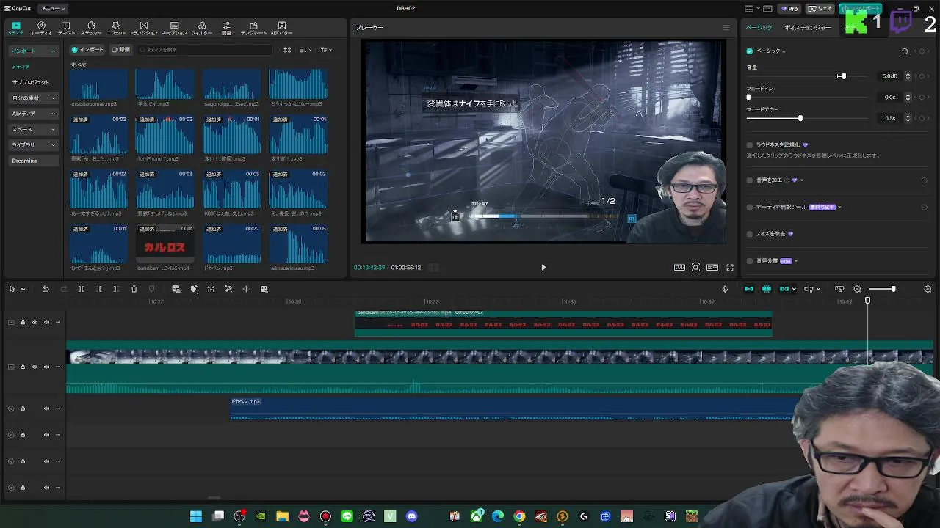The image size is (940, 528).
Task: Lock the ドカベン.mp3 audio track
Action: 23,408
